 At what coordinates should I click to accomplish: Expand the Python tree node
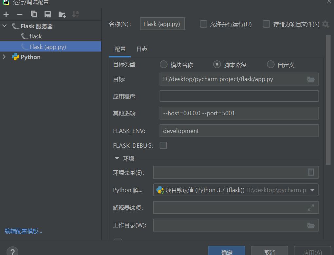pyautogui.click(x=5, y=57)
